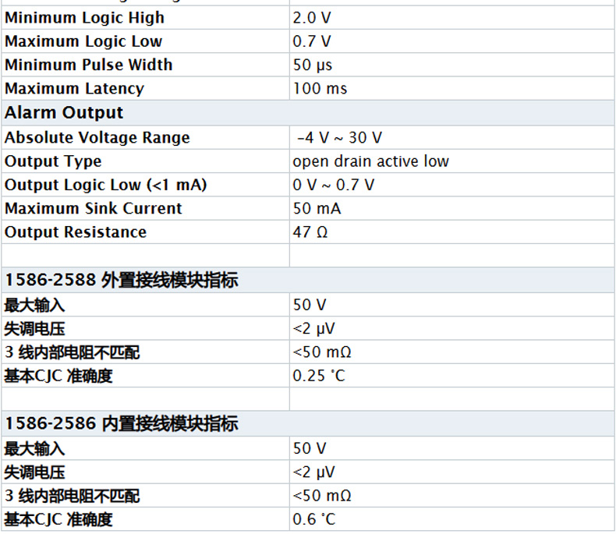The height and width of the screenshot is (534, 616).
Task: Select the open drain active low text
Action: 370,161
